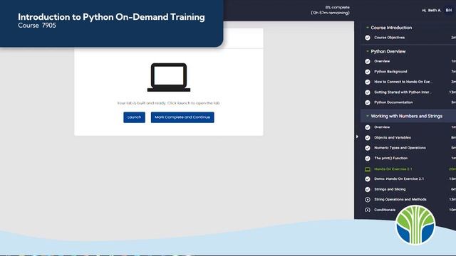
Task: Open the Strings and Slicing lesson
Action: 390,189
